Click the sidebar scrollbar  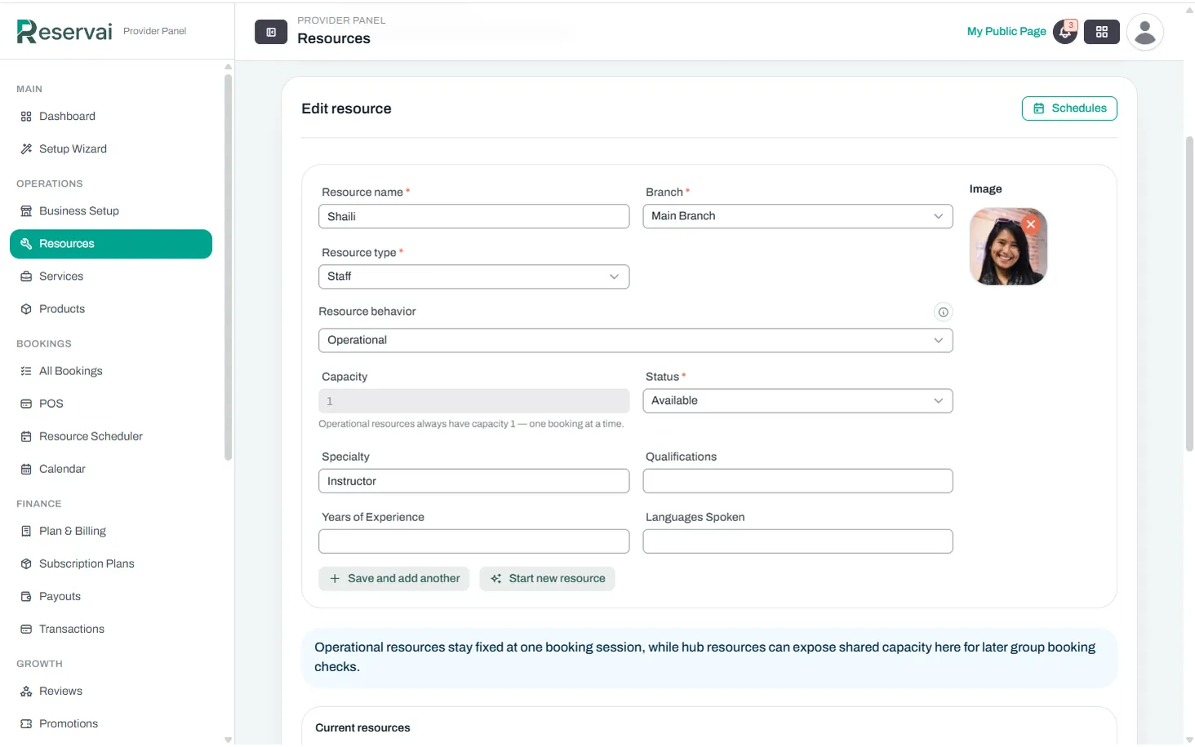point(228,267)
